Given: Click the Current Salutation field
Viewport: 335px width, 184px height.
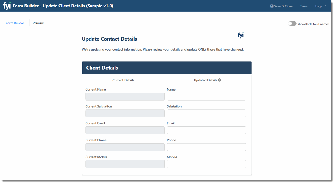Looking at the screenshot, I should [x=125, y=113].
